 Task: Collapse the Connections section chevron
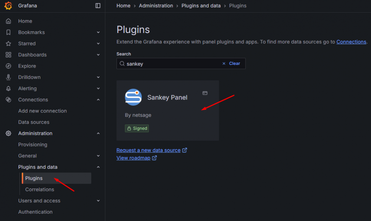[x=98, y=100]
